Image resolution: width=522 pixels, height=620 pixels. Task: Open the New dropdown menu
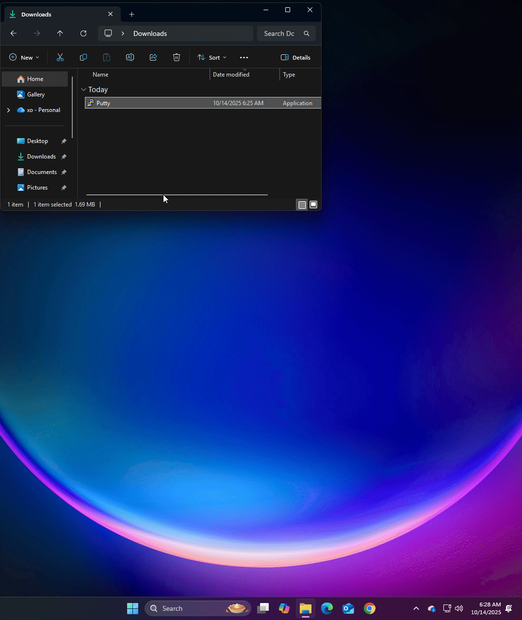click(x=24, y=57)
